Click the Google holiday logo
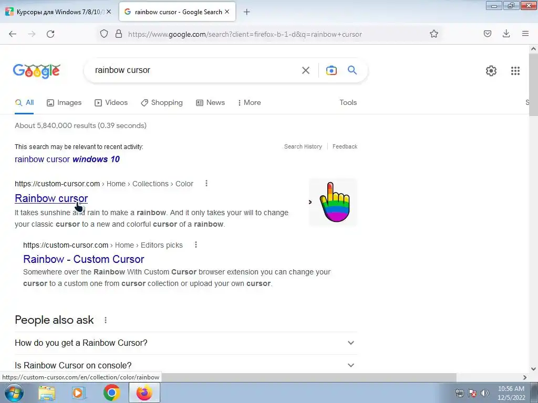The image size is (538, 403). tap(37, 71)
